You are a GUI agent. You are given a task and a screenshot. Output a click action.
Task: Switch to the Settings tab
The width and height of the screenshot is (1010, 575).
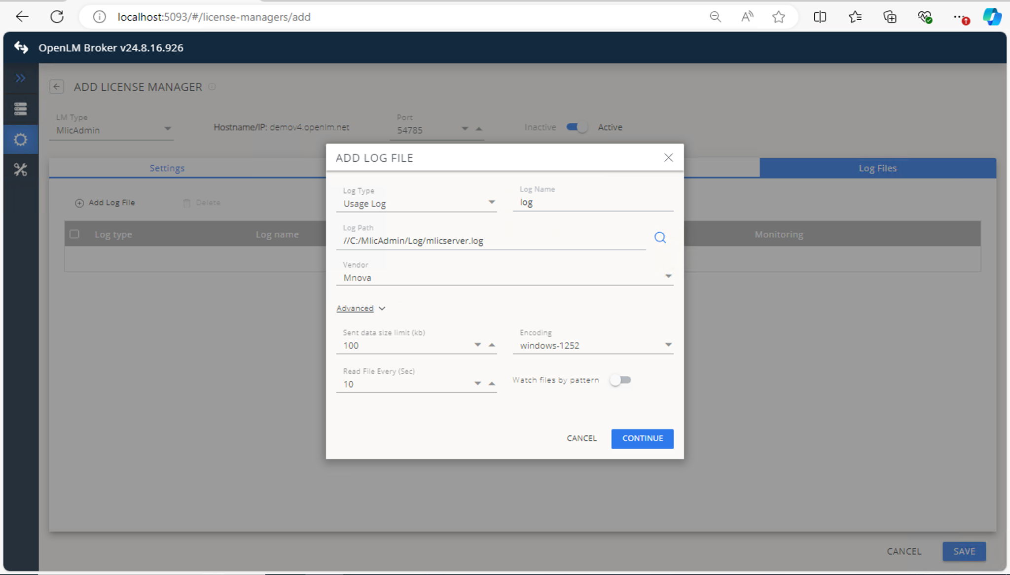(167, 168)
